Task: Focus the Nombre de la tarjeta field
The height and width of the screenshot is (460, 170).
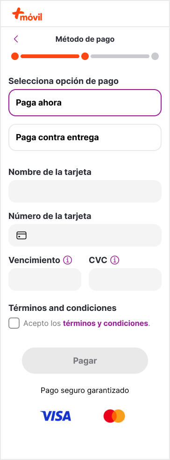Action: point(85,191)
